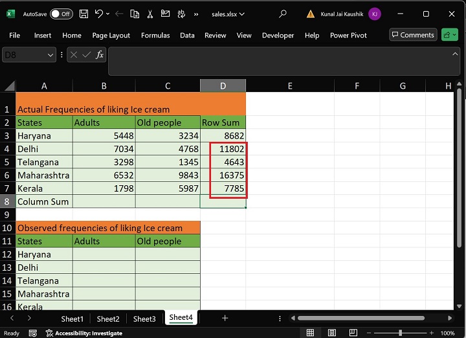Expand the Name Box dropdown arrow
This screenshot has height=338, width=466.
pyautogui.click(x=51, y=56)
